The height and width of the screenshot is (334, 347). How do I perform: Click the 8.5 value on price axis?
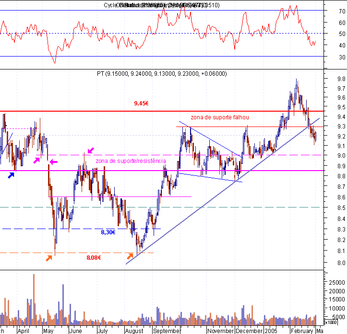tap(341, 207)
